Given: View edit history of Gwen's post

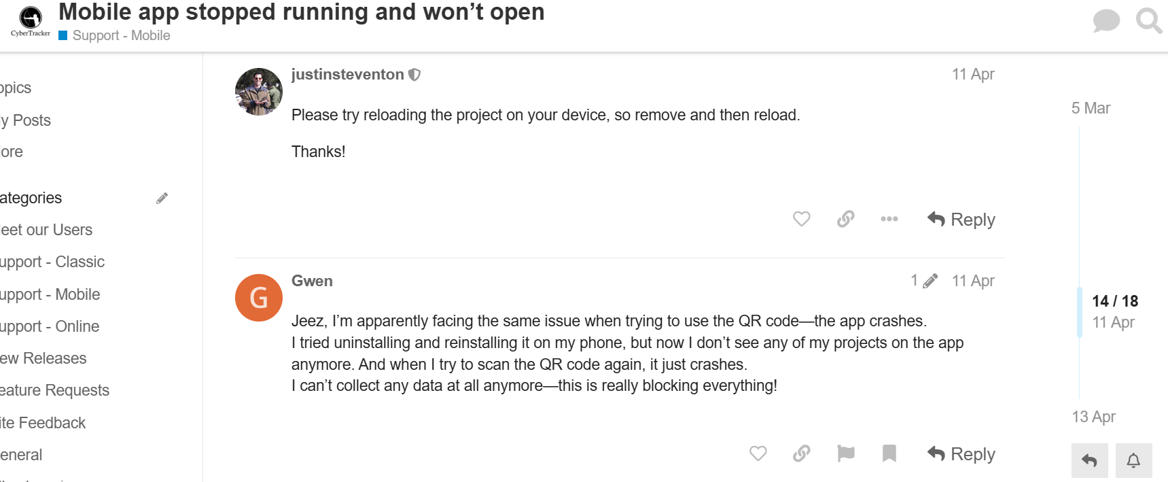Looking at the screenshot, I should [924, 281].
